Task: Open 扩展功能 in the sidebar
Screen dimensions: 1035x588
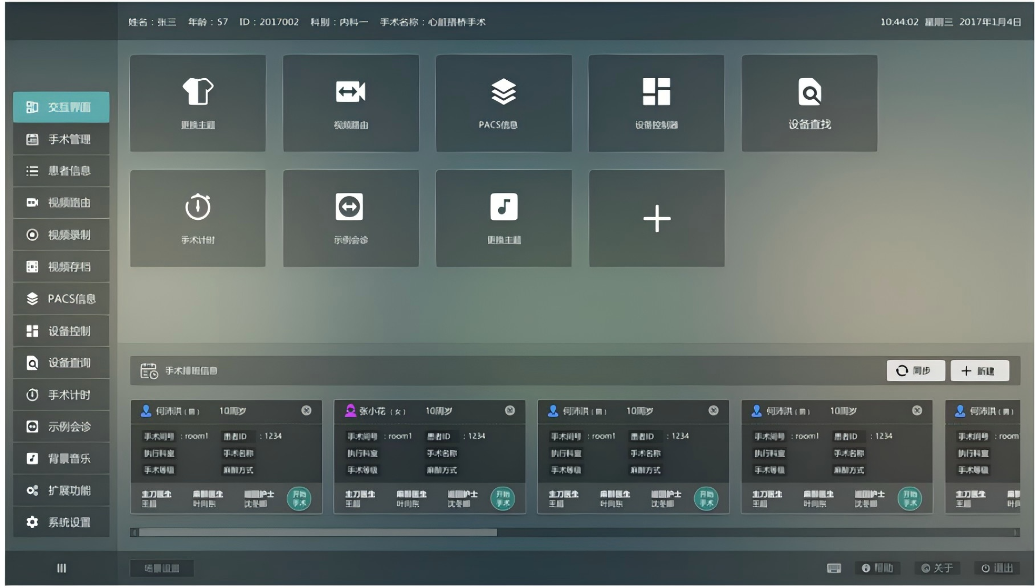Action: point(61,490)
